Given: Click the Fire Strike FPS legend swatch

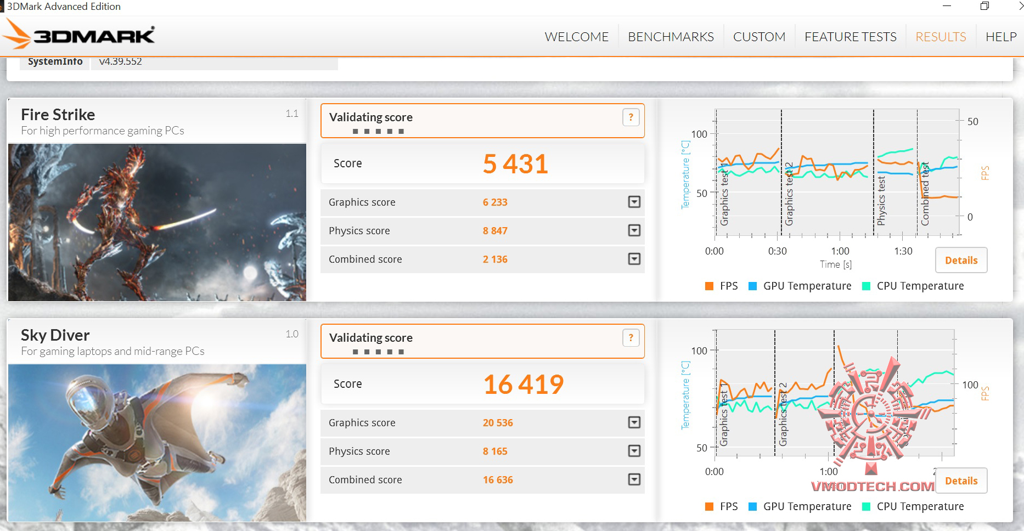Looking at the screenshot, I should (x=710, y=286).
